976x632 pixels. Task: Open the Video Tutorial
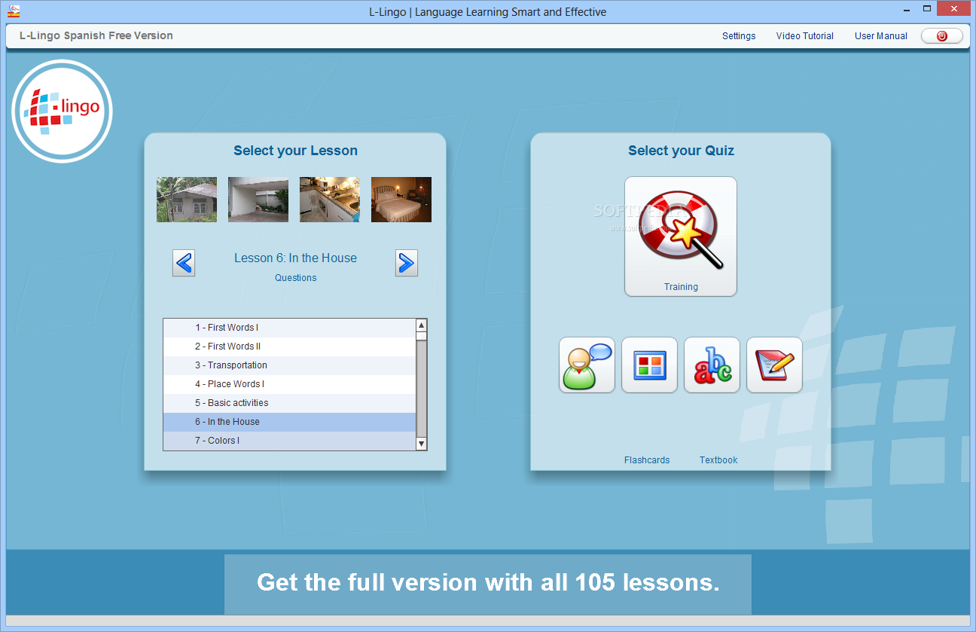(805, 36)
